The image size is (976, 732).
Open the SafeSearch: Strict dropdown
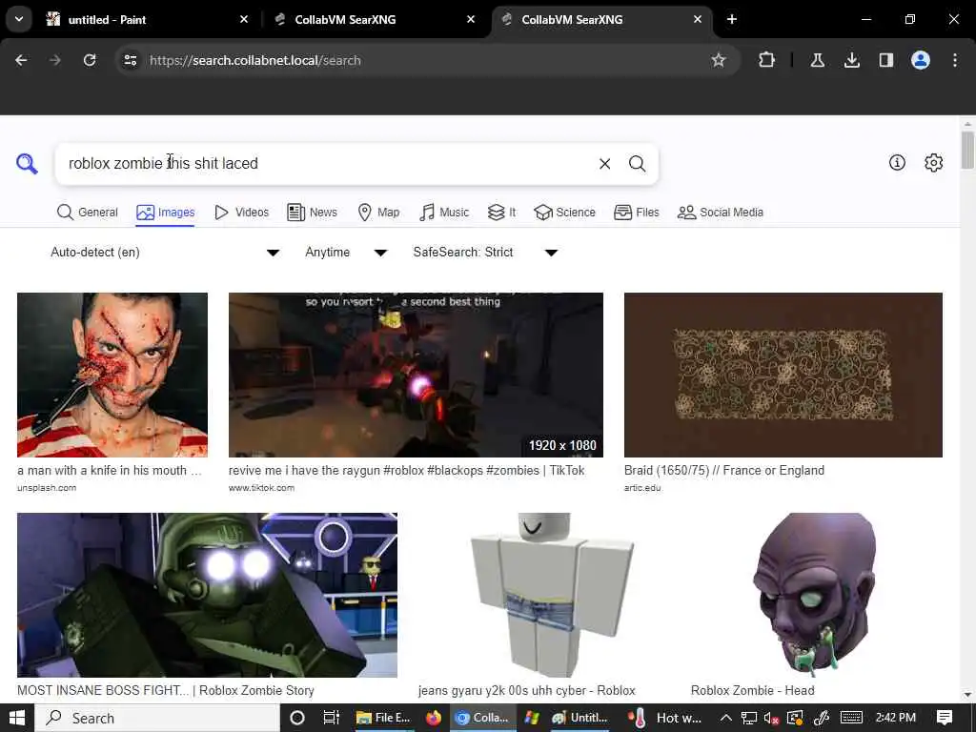coord(485,252)
